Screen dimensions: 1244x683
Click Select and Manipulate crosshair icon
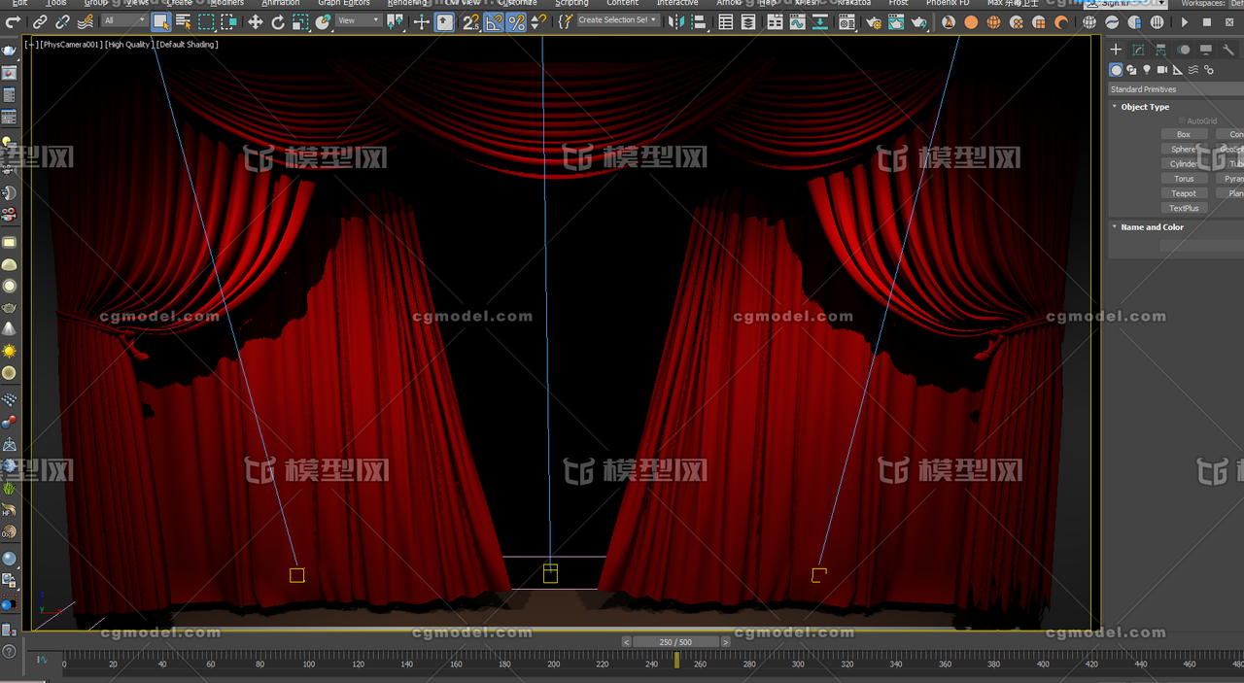click(x=422, y=21)
